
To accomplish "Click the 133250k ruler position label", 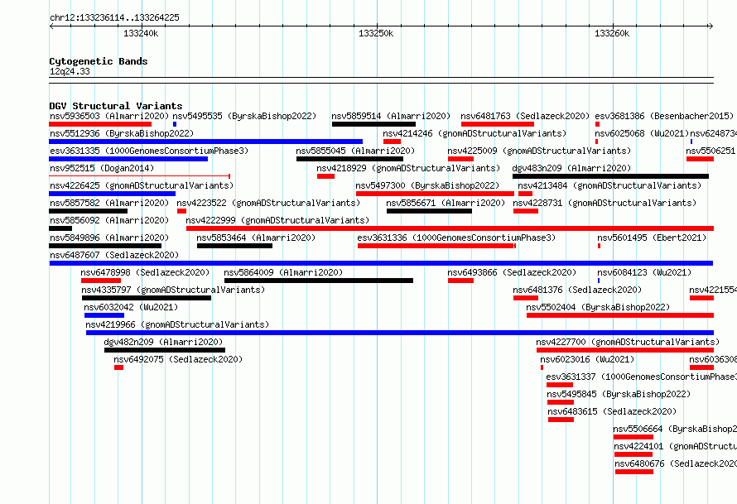I will pyautogui.click(x=376, y=33).
